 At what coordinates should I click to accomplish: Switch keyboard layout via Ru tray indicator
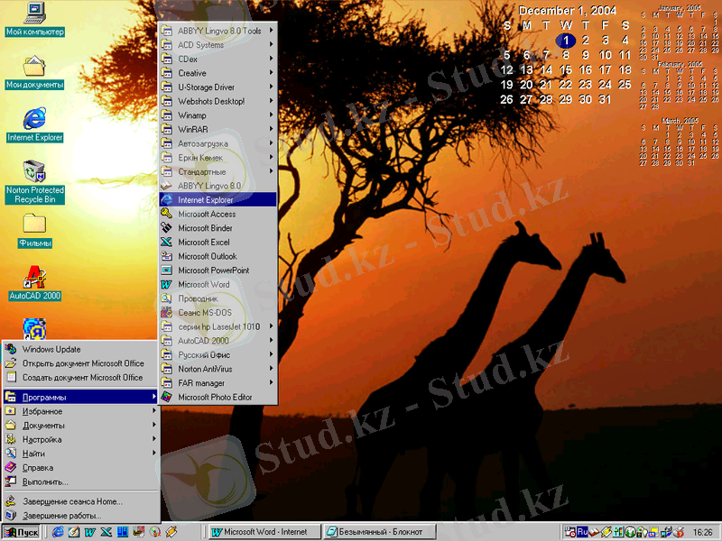point(583,532)
